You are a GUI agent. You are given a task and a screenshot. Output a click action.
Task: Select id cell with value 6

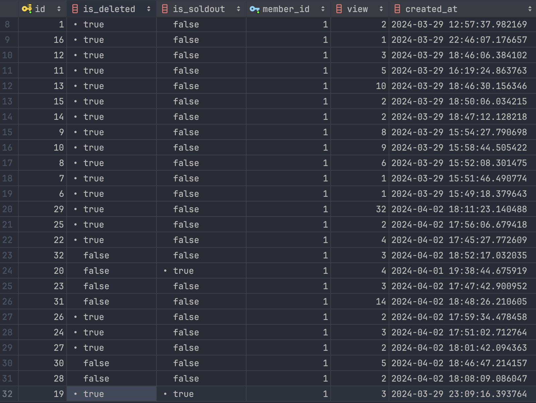tap(43, 194)
